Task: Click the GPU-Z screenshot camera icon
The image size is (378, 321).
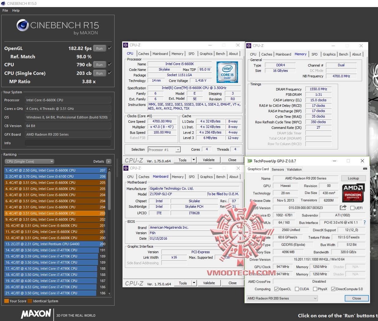Action: 365,169
